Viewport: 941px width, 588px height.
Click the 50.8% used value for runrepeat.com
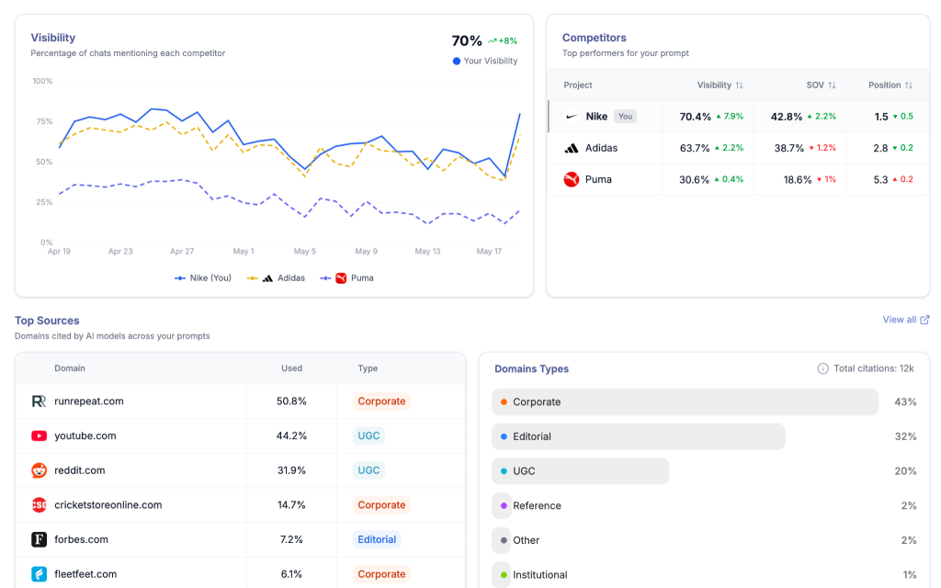291,401
